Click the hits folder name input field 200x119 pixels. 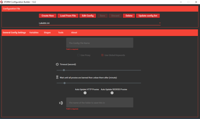tap(100, 102)
